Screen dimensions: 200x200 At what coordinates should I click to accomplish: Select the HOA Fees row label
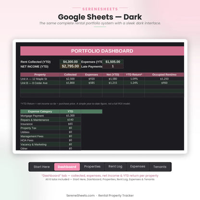click(40, 140)
